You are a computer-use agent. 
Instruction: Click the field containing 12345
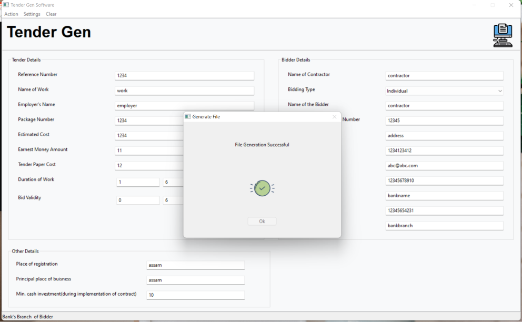click(x=445, y=120)
